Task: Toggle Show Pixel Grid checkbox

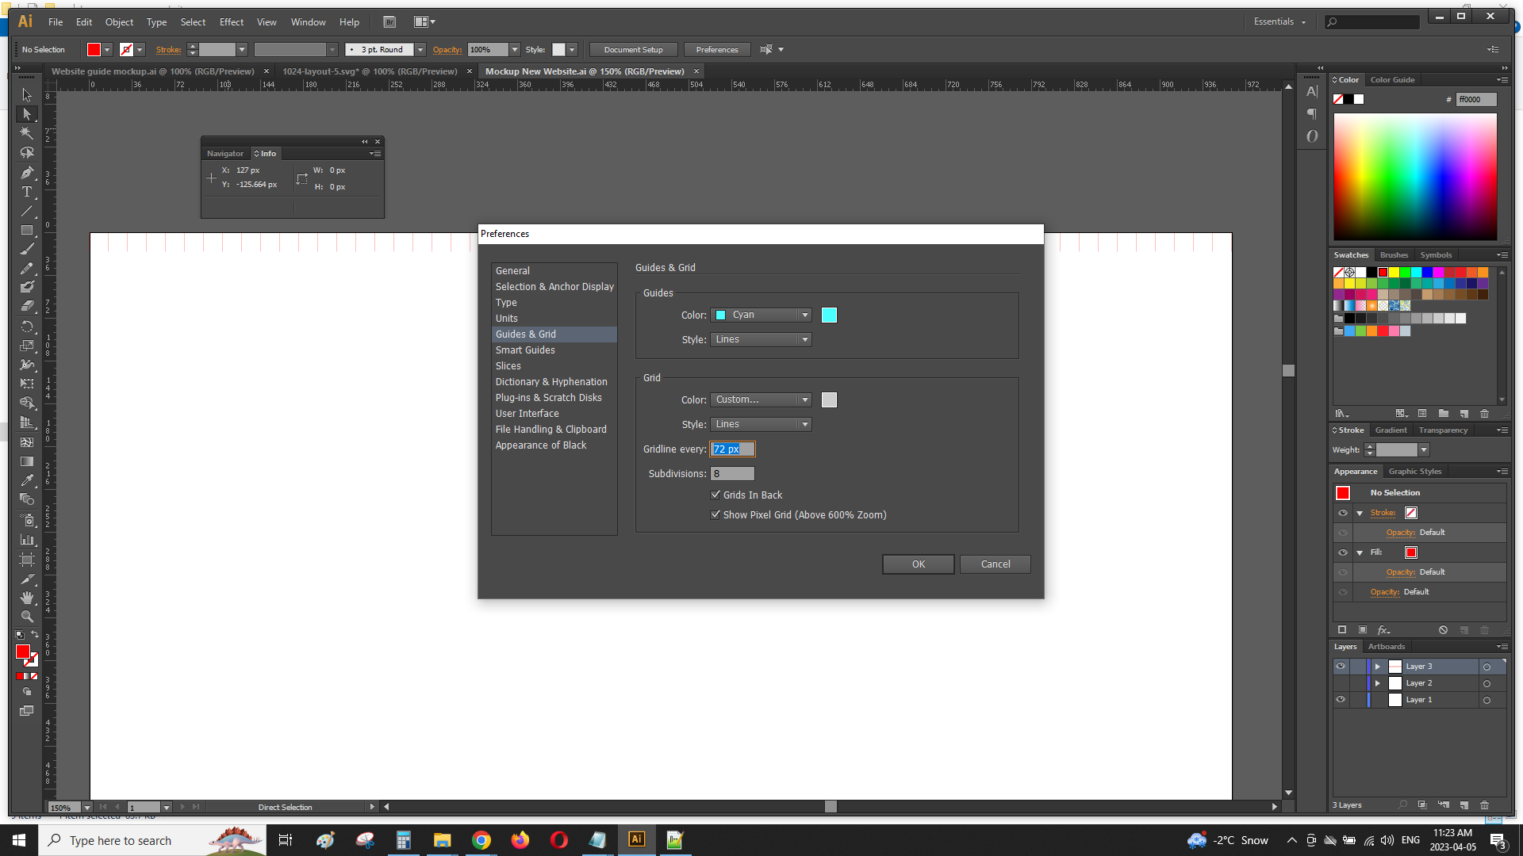Action: (x=715, y=514)
